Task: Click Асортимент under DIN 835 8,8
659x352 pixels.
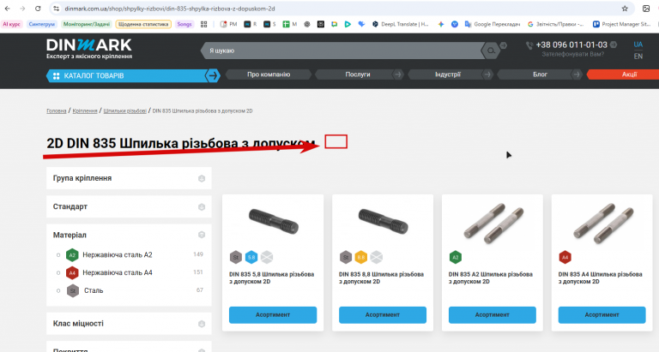Action: click(x=383, y=315)
